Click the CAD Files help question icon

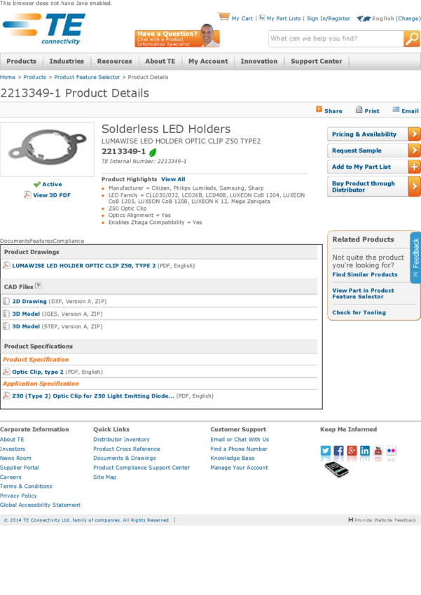(38, 286)
